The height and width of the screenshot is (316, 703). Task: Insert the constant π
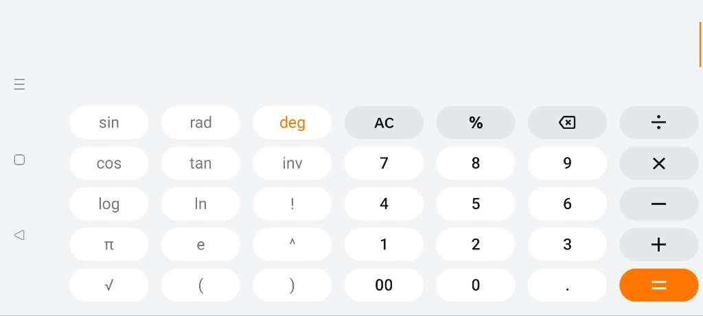109,245
